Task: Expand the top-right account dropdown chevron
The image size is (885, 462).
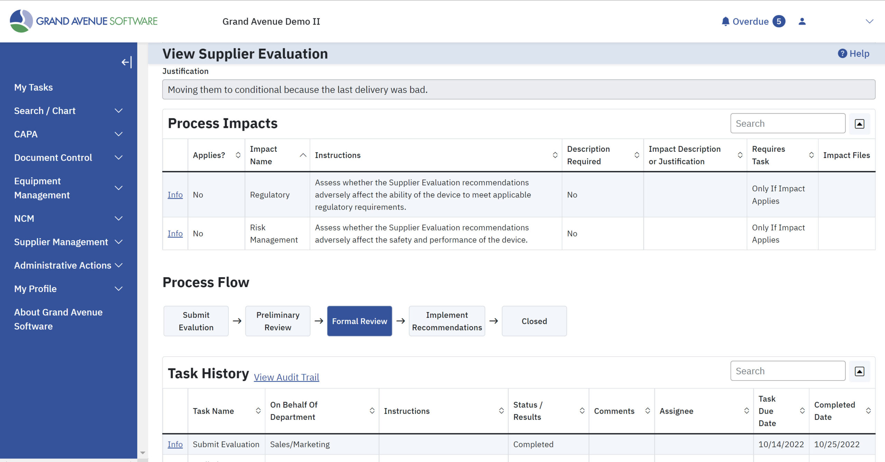Action: point(869,21)
